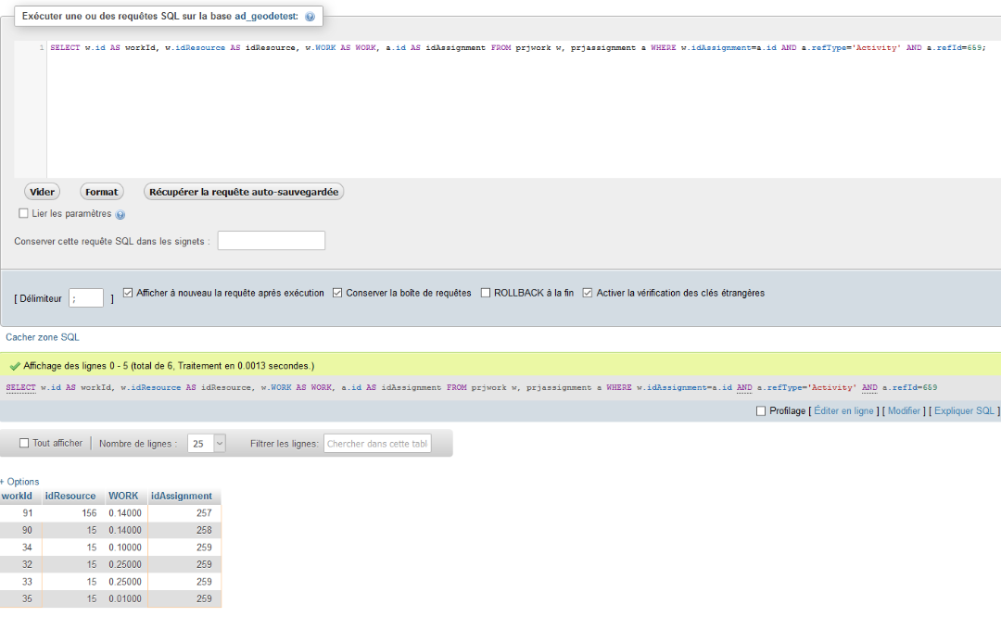The width and height of the screenshot is (1001, 617).
Task: Select WORK cell 0.10000
Action: [x=127, y=548]
